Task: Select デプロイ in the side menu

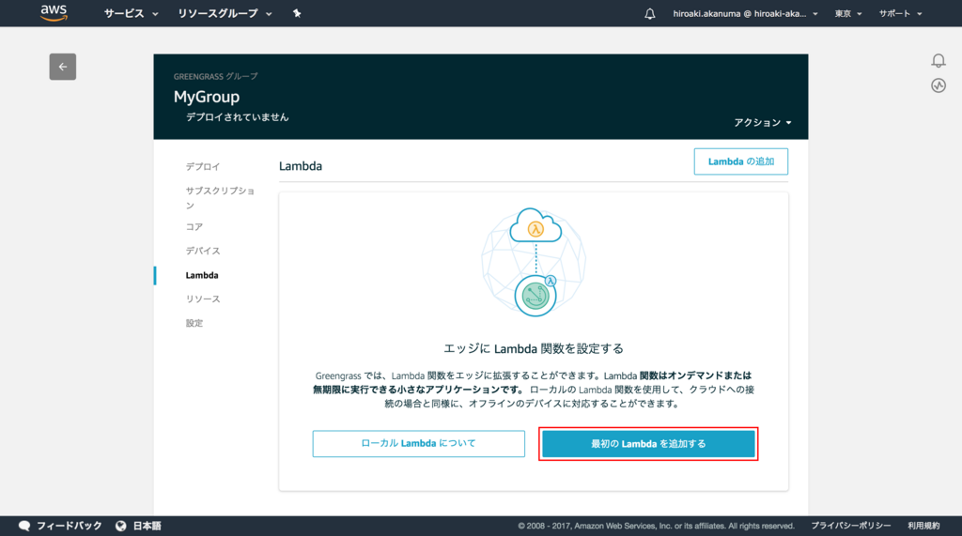Action: (x=203, y=166)
